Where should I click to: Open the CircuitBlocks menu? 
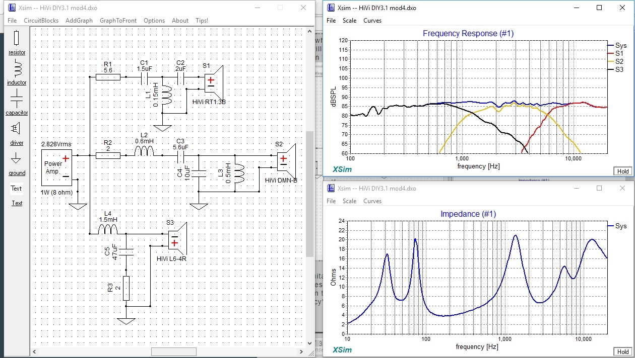click(x=40, y=21)
